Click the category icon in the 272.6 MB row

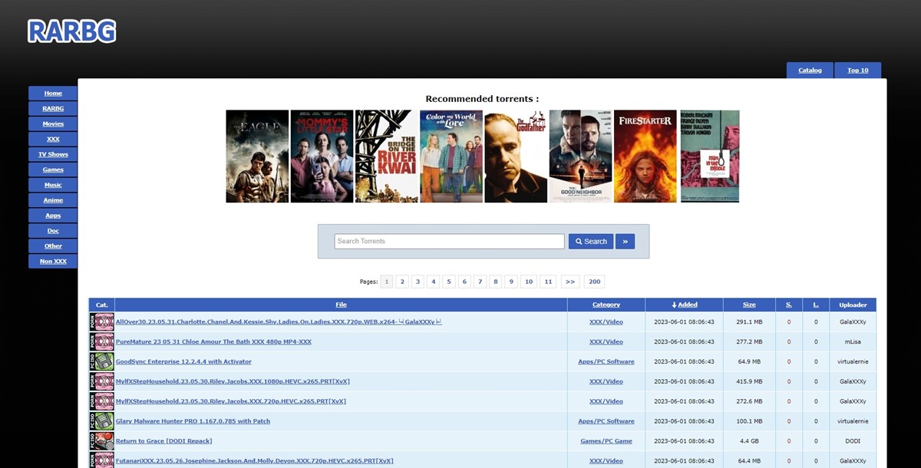coord(101,401)
